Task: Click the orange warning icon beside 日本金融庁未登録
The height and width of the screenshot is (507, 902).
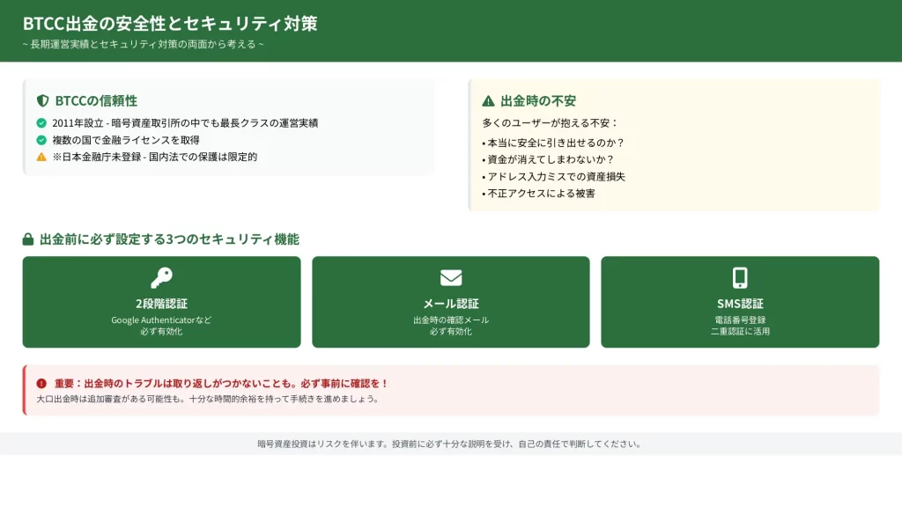Action: 41,157
